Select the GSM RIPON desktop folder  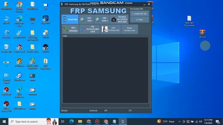tap(6, 6)
